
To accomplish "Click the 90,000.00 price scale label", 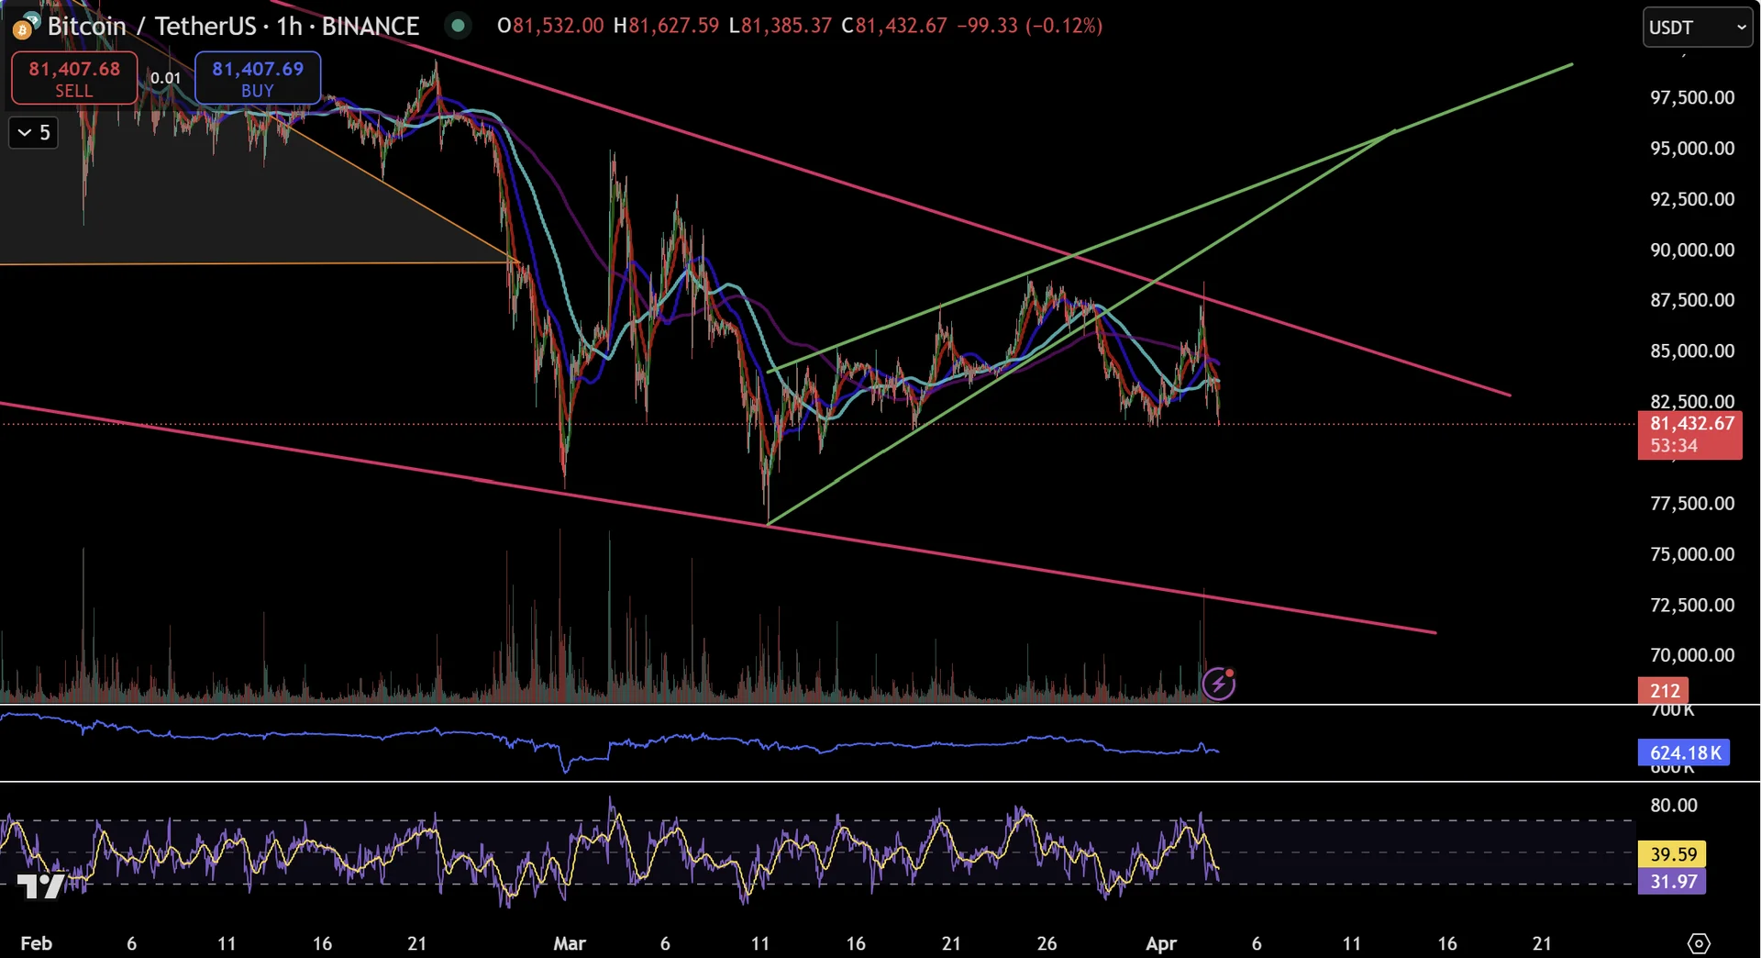I will [x=1692, y=250].
